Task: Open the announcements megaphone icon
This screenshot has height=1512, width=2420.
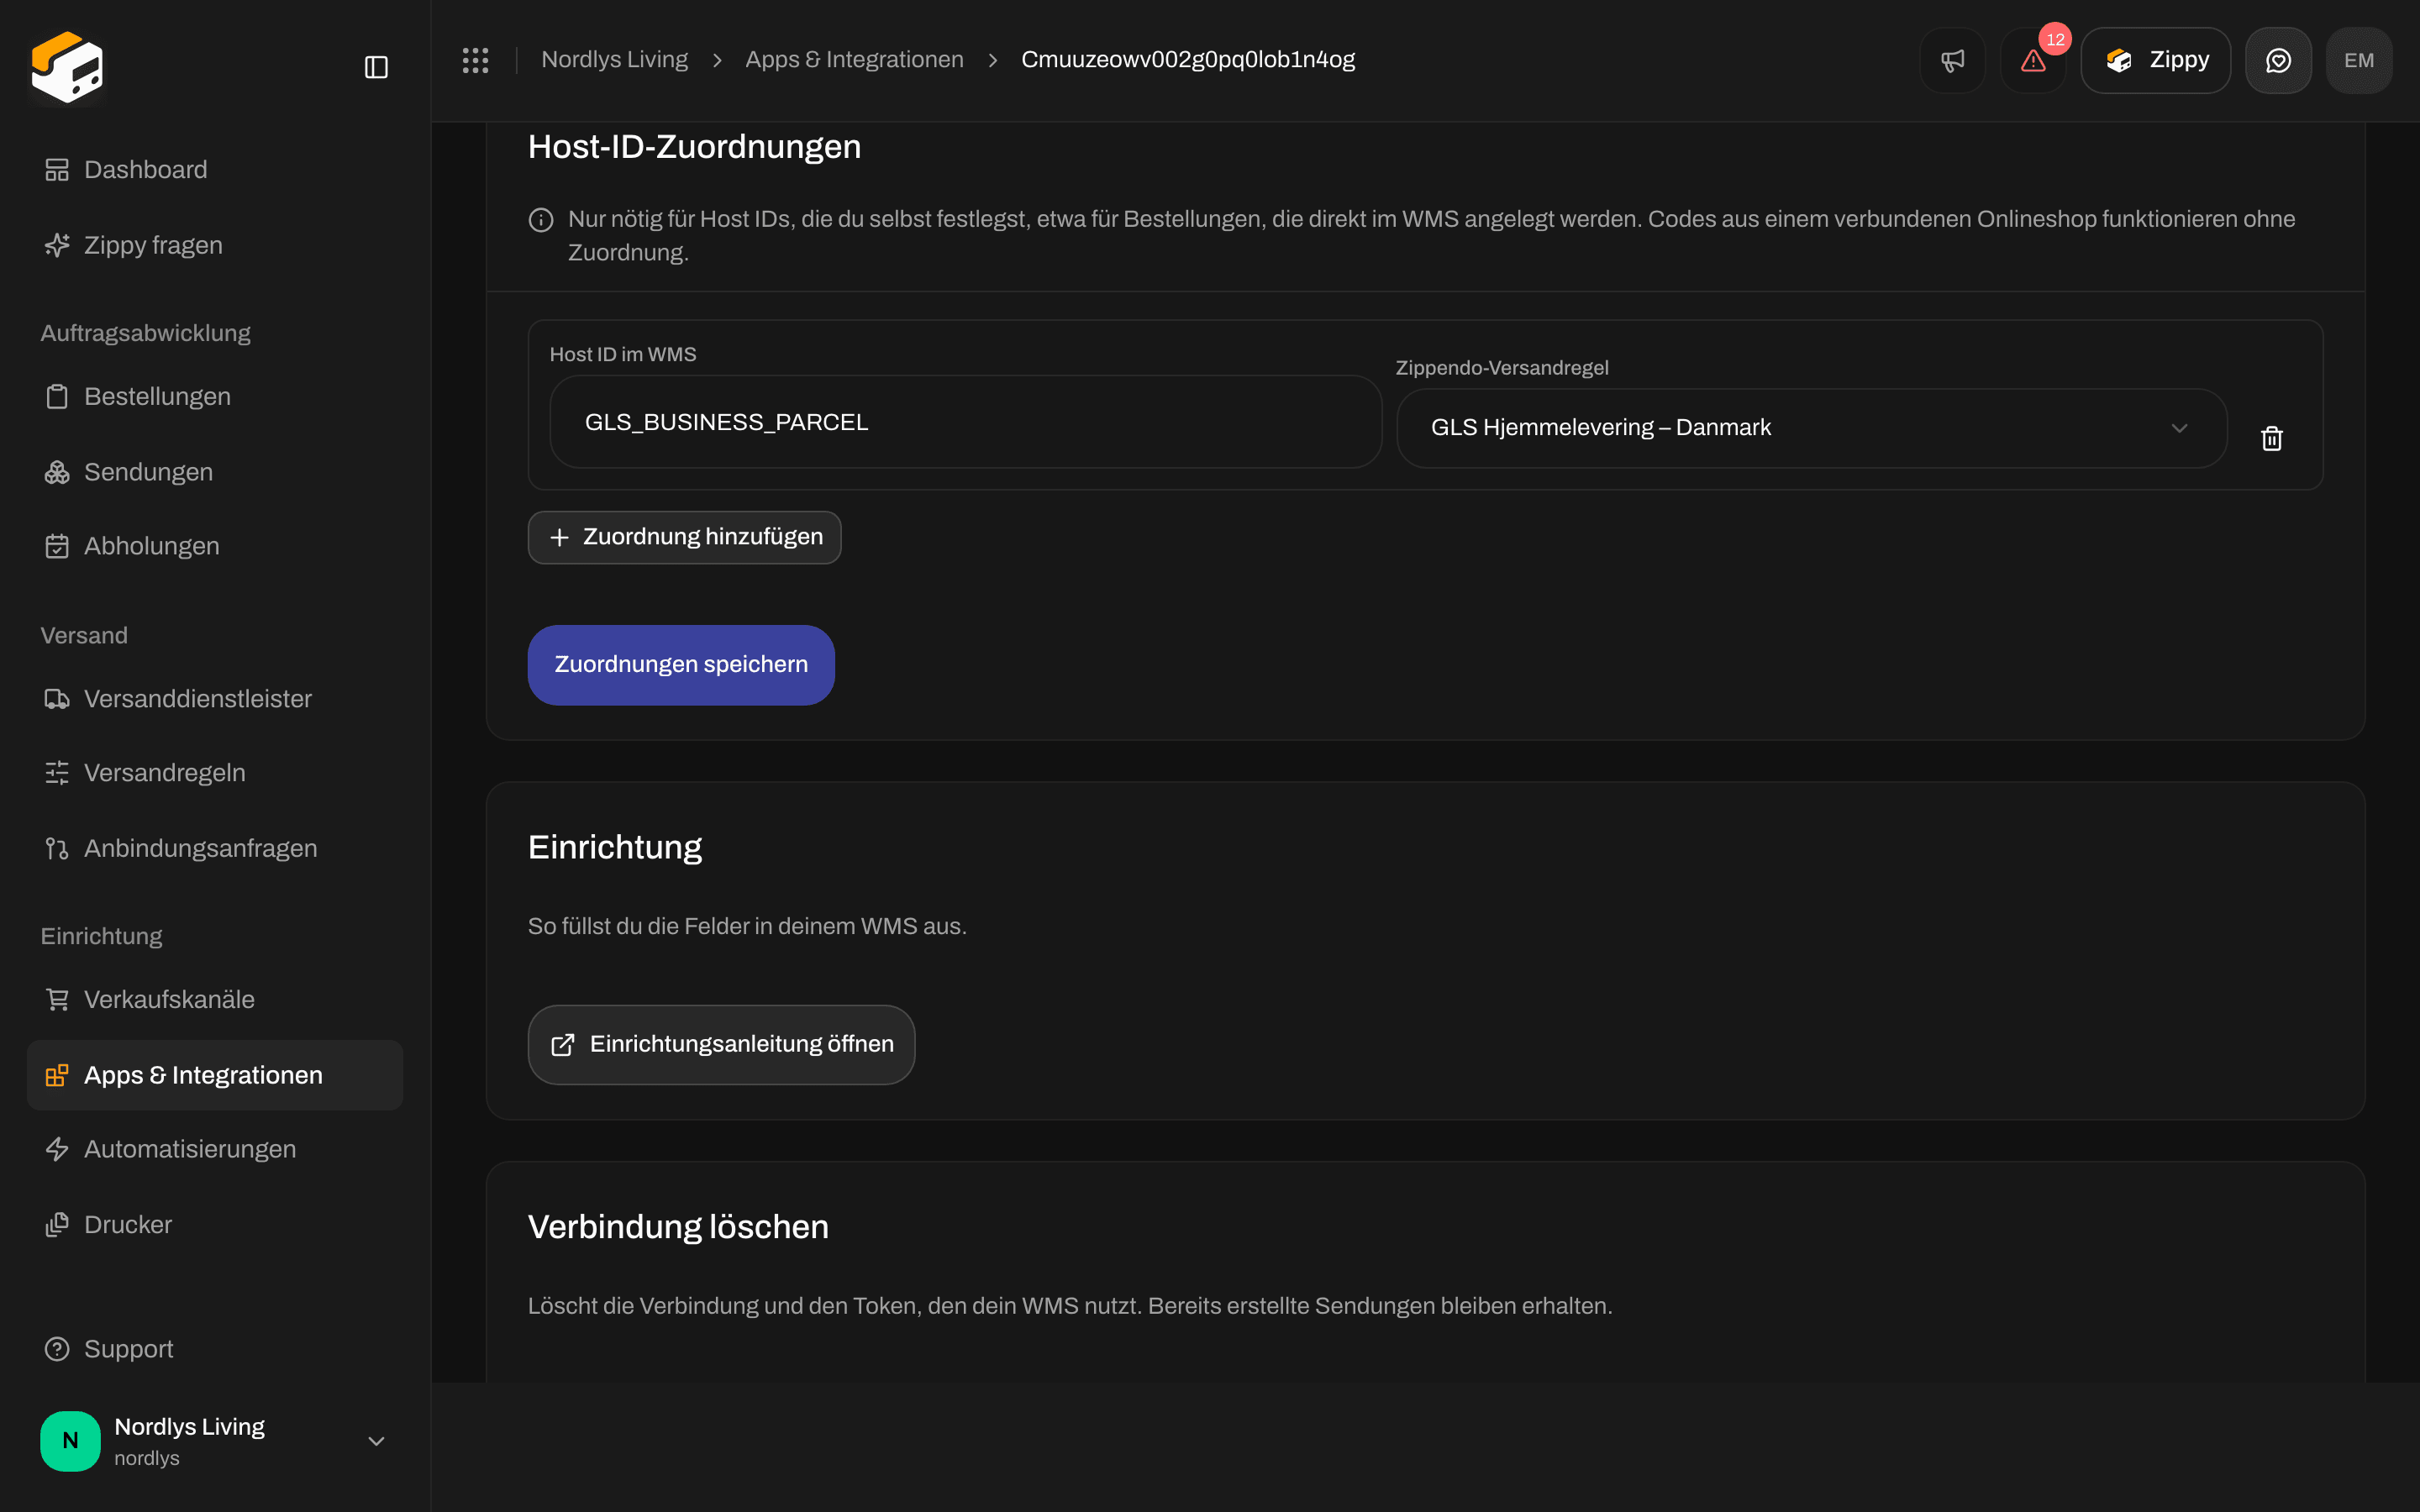Action: (x=1952, y=60)
